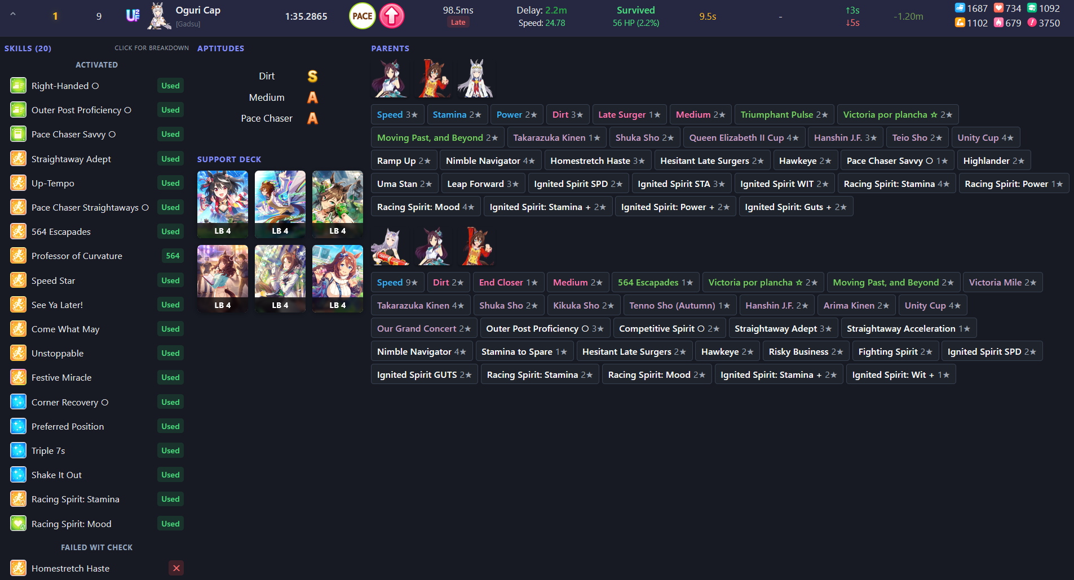
Task: Click the Racing Spirit: Stamina skill icon
Action: pyautogui.click(x=18, y=499)
